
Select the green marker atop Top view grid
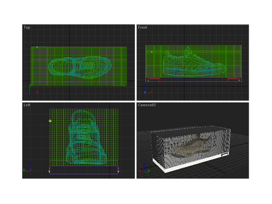[x=37, y=47]
